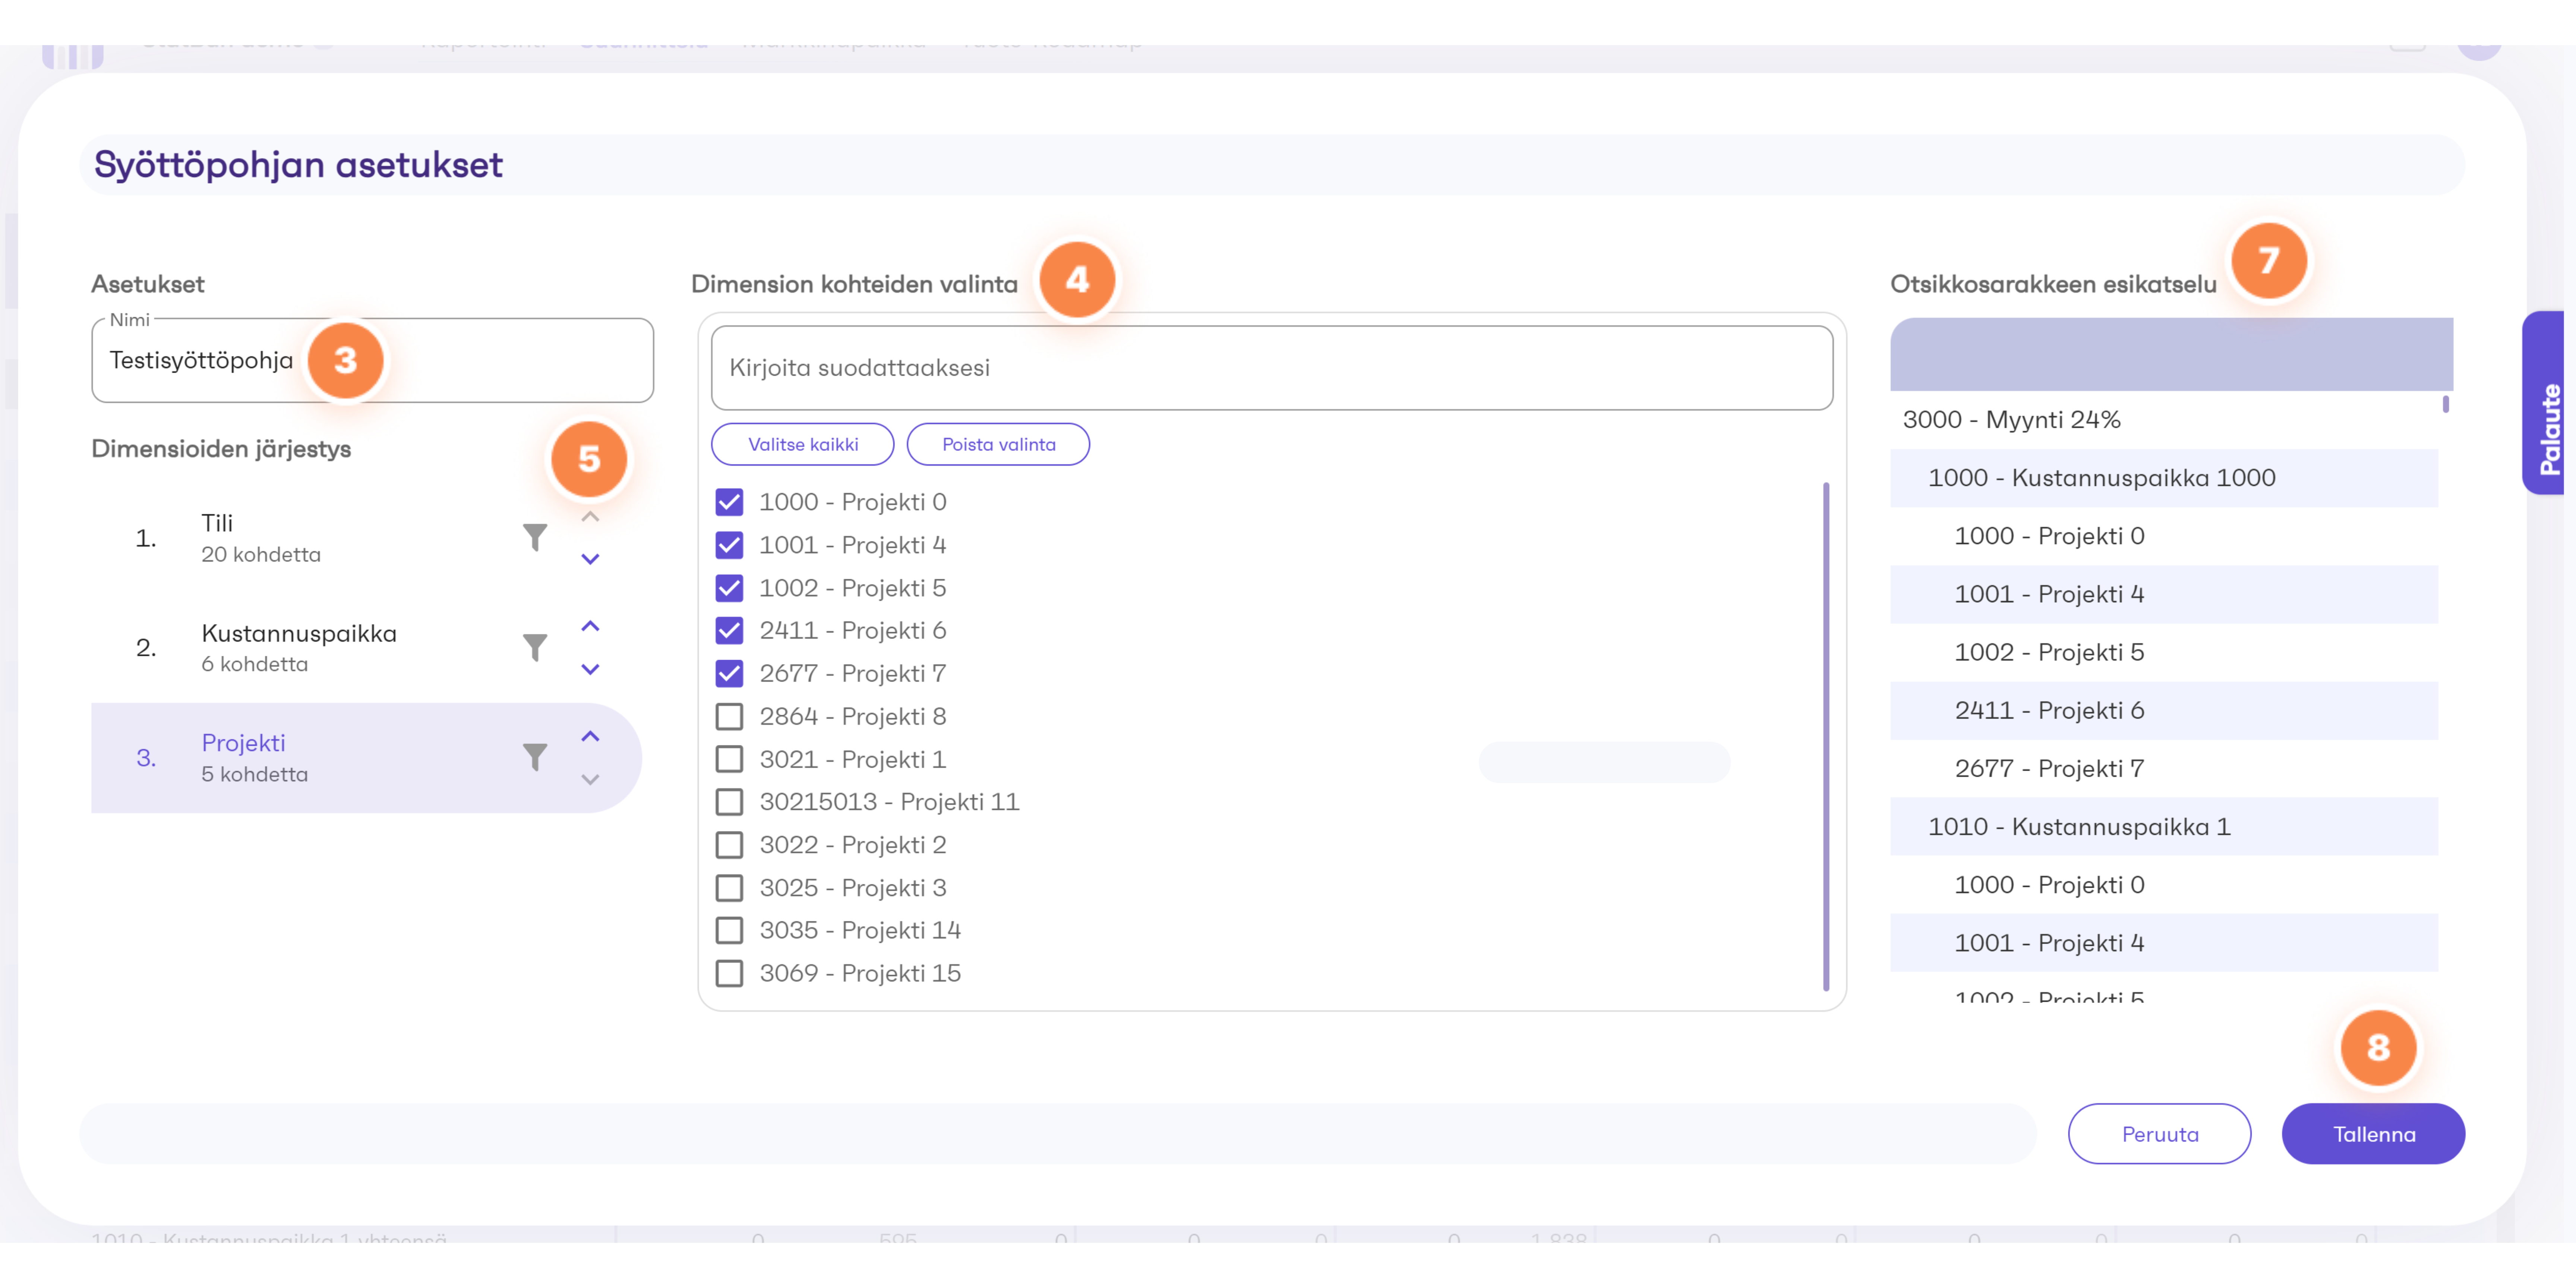Screen dimensions: 2576x1288
Task: Uncheck 1002 - Projekti 5
Action: point(729,588)
